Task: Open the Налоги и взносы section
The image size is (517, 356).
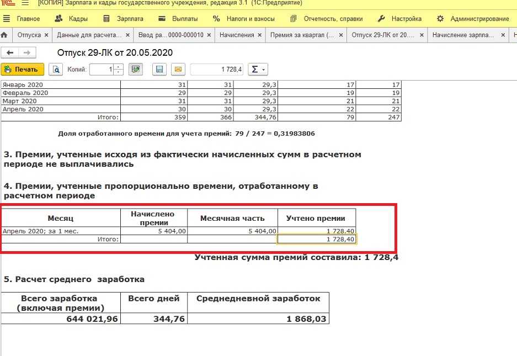Action: 250,19
